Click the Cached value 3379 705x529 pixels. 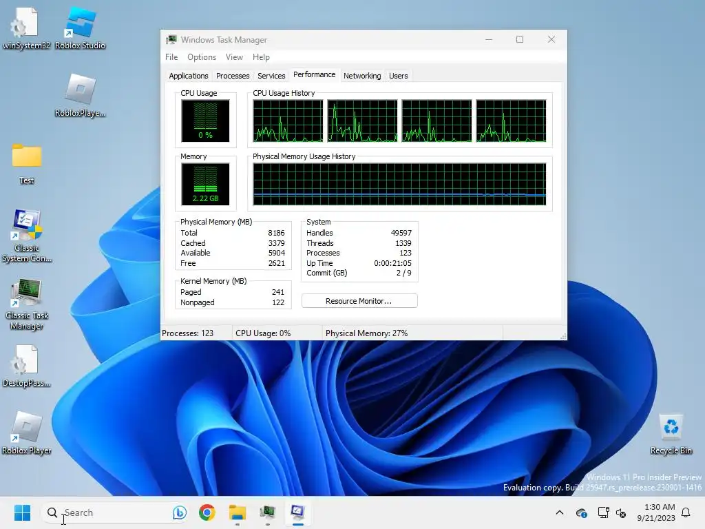277,243
